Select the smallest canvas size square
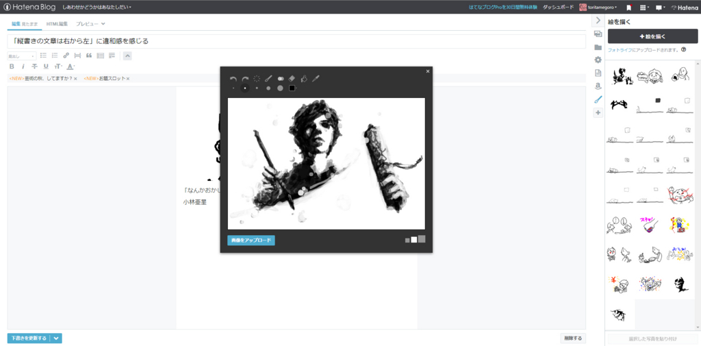The image size is (701, 346). [x=407, y=240]
